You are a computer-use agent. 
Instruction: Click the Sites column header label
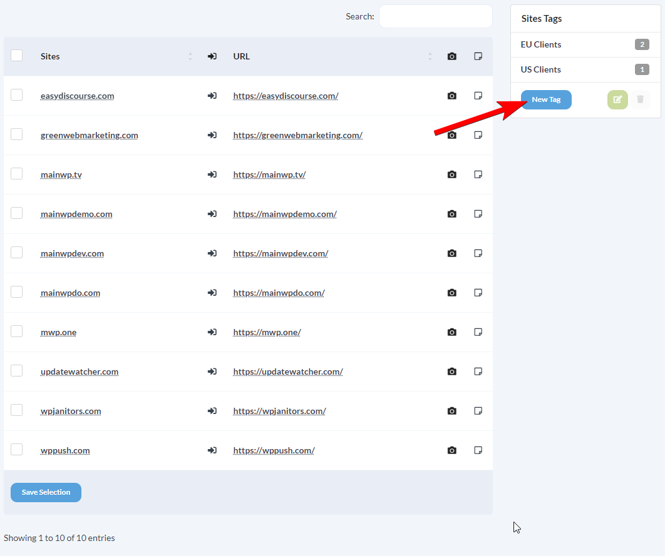point(50,56)
